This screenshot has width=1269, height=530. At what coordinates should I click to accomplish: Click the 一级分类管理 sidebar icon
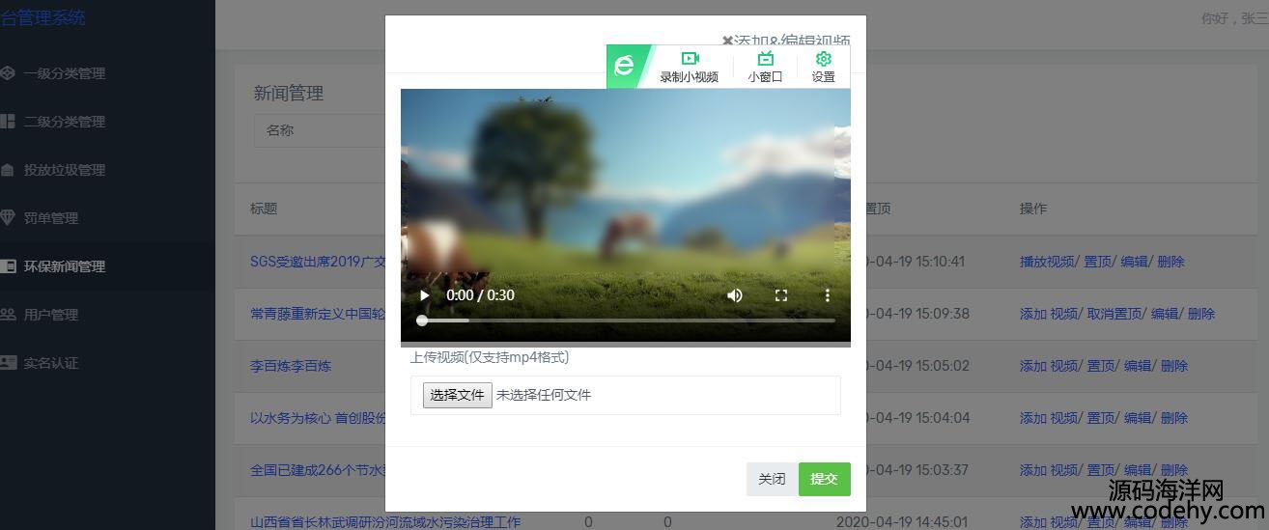tap(7, 73)
